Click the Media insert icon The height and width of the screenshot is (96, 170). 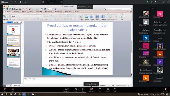tap(97, 17)
